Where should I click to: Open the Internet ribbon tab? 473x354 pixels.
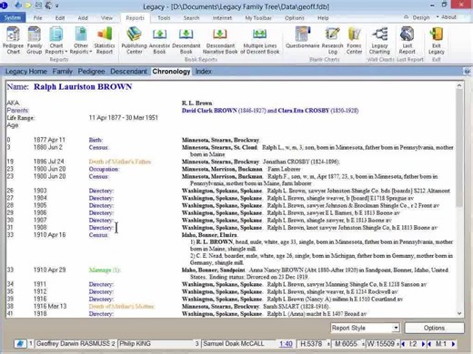pyautogui.click(x=222, y=18)
